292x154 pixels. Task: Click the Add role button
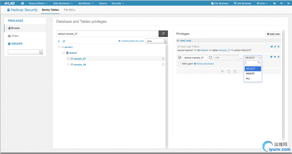click(x=273, y=34)
